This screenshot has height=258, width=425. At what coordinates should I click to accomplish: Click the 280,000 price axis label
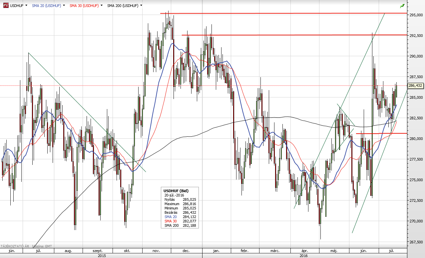click(x=416, y=139)
